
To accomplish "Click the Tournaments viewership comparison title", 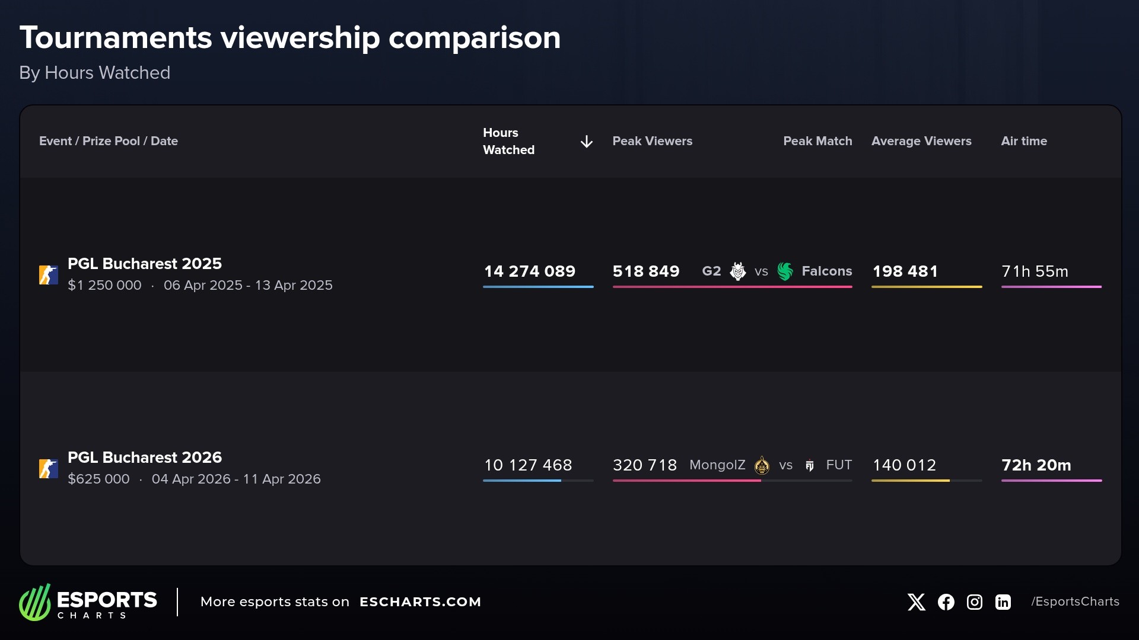I will point(290,38).
